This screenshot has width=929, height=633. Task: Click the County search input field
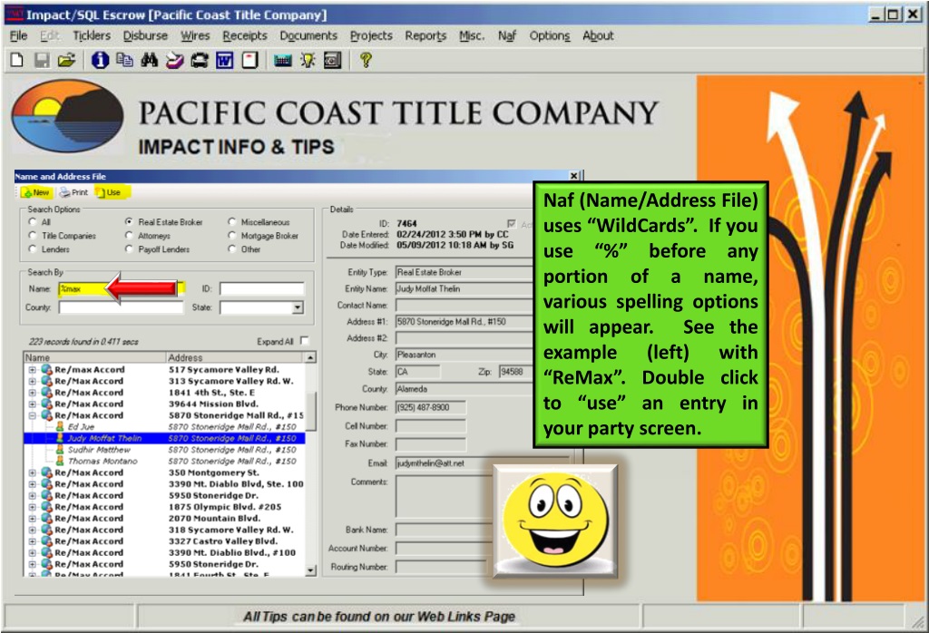click(x=121, y=307)
